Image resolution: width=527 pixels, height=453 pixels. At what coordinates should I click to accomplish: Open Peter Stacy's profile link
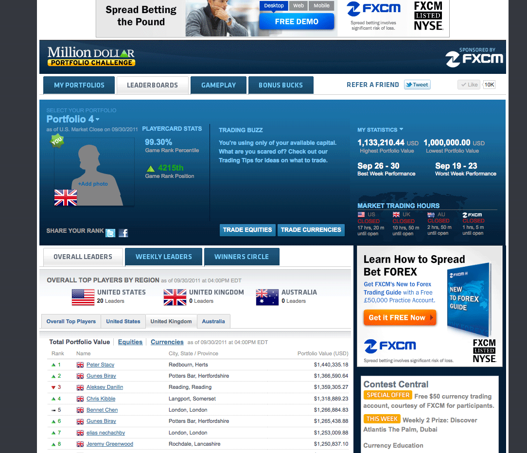(x=101, y=365)
